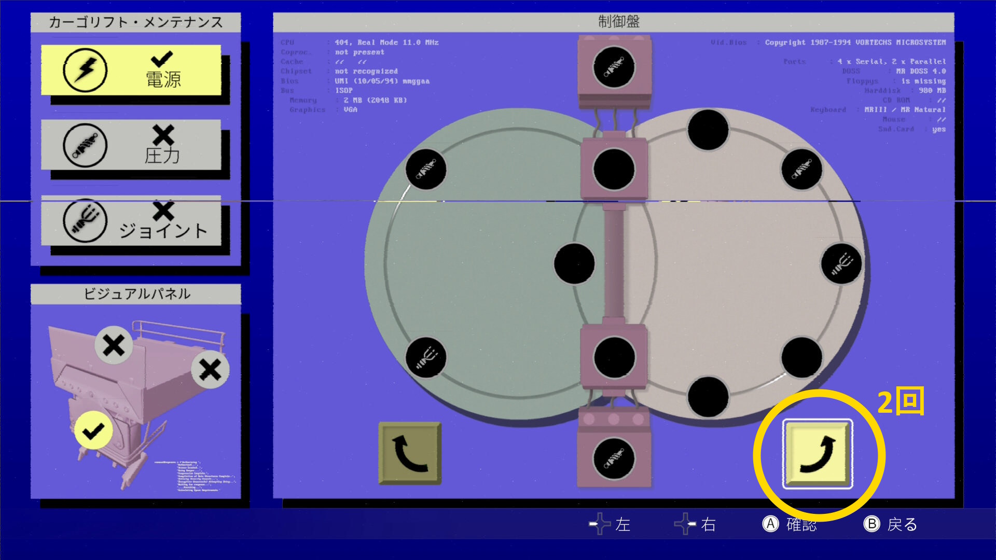Click the yellow checkmark on cargo lift
Image resolution: width=996 pixels, height=560 pixels.
coord(93,430)
